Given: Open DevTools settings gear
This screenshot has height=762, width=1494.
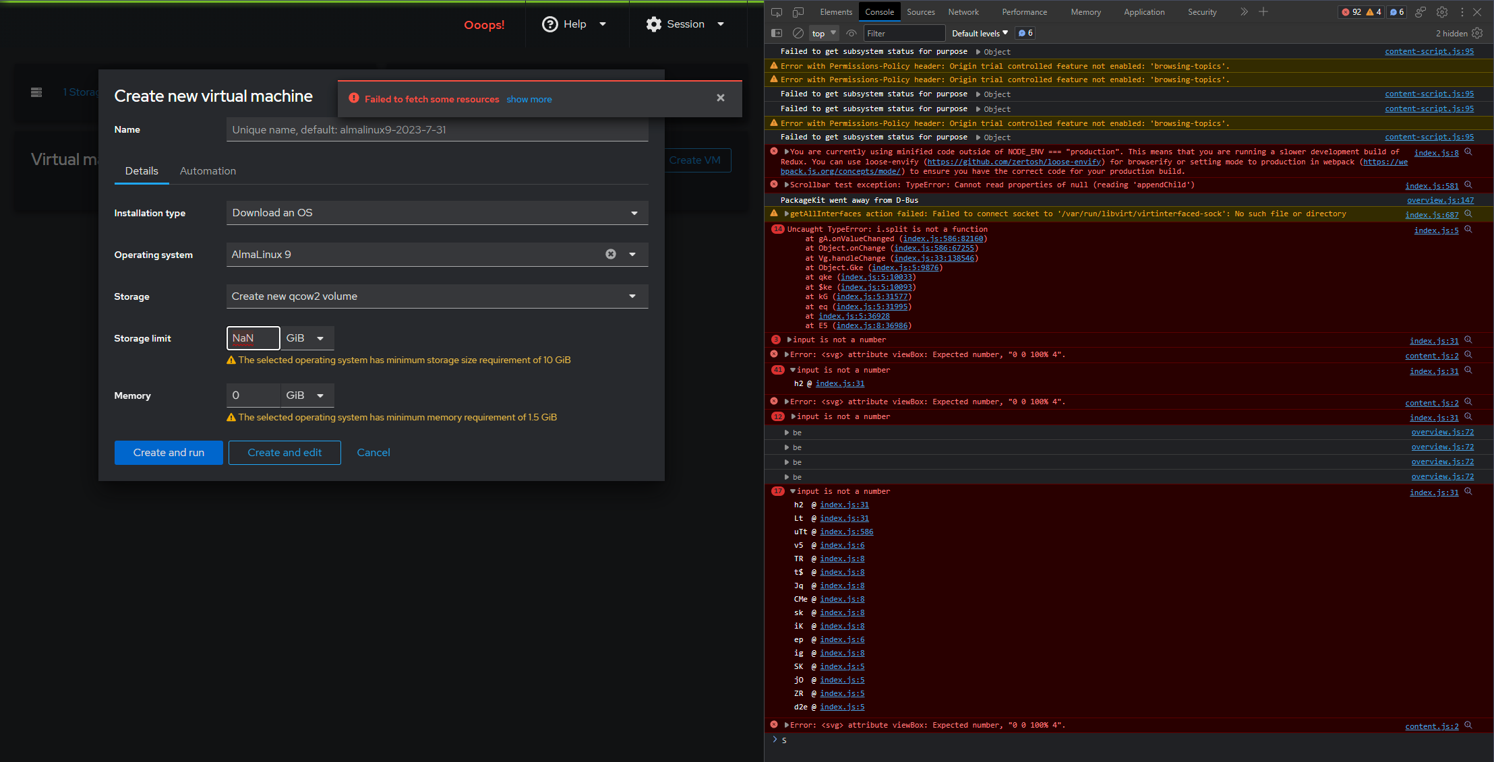Looking at the screenshot, I should (1442, 12).
